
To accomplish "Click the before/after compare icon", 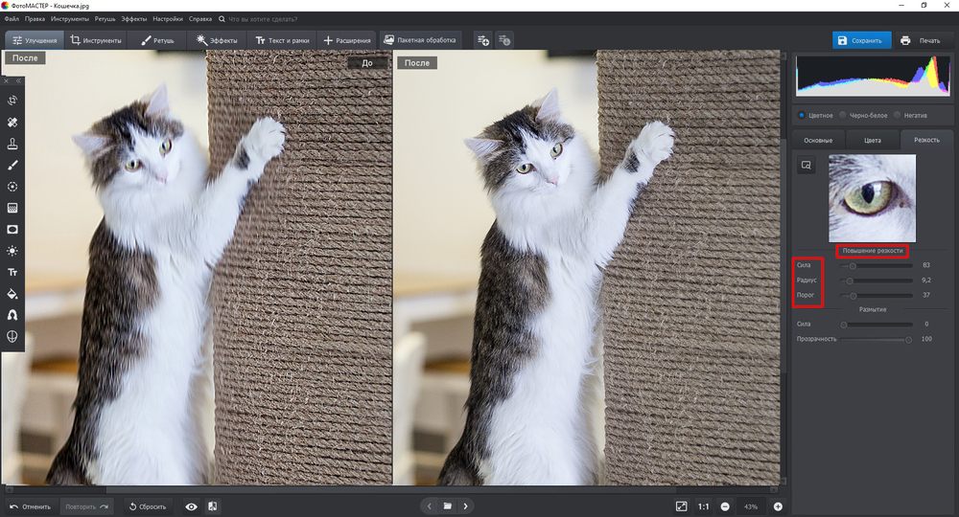I will (x=212, y=506).
